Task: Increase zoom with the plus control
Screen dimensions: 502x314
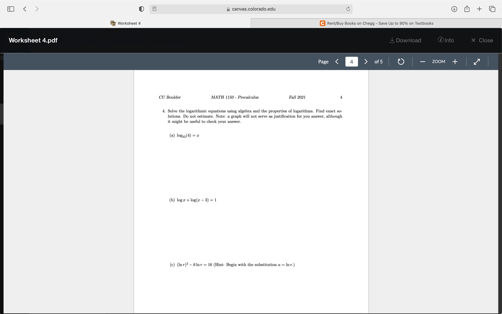Action: click(x=455, y=61)
